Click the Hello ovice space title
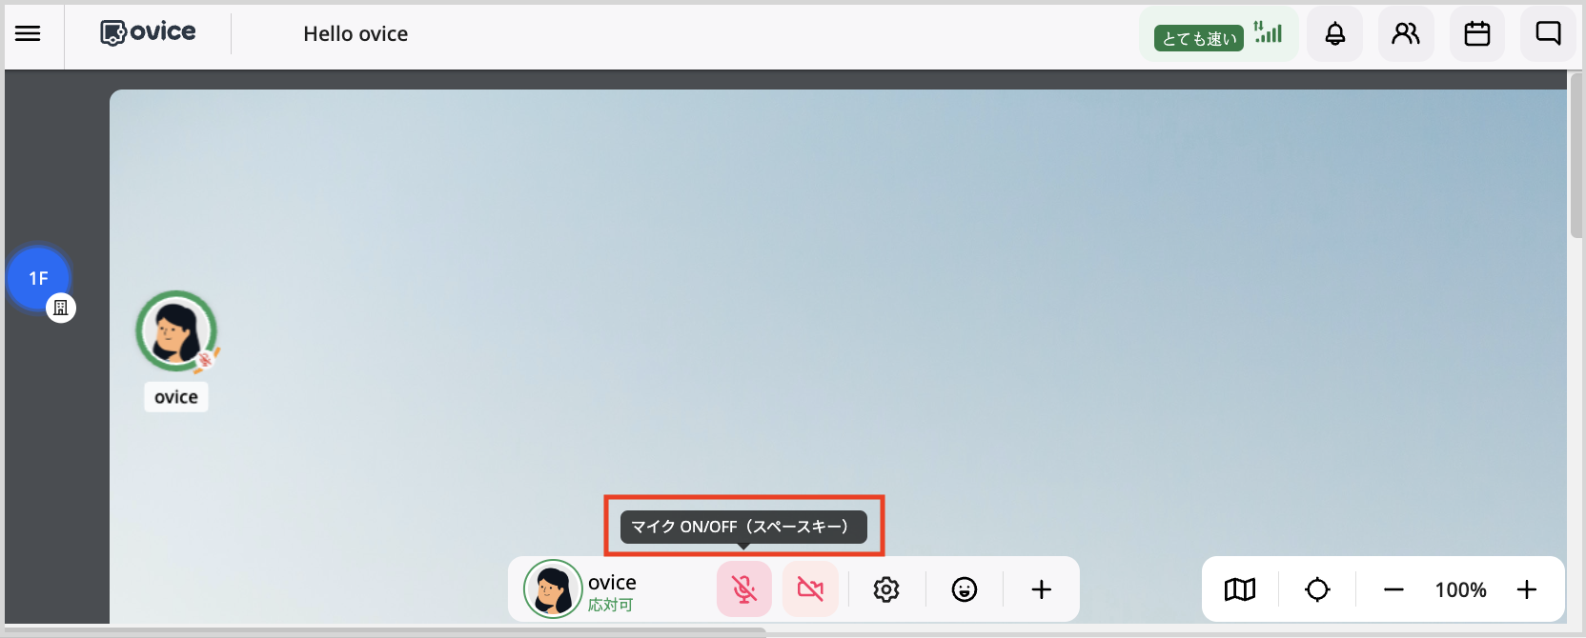Viewport: 1586px width, 638px height. click(356, 34)
